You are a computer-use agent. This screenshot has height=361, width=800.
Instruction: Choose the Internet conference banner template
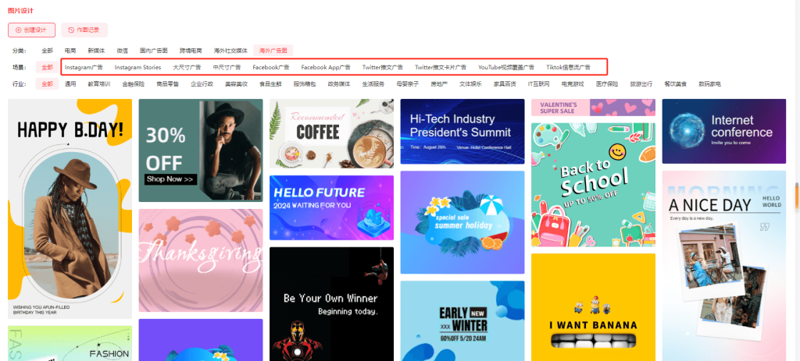pyautogui.click(x=724, y=131)
